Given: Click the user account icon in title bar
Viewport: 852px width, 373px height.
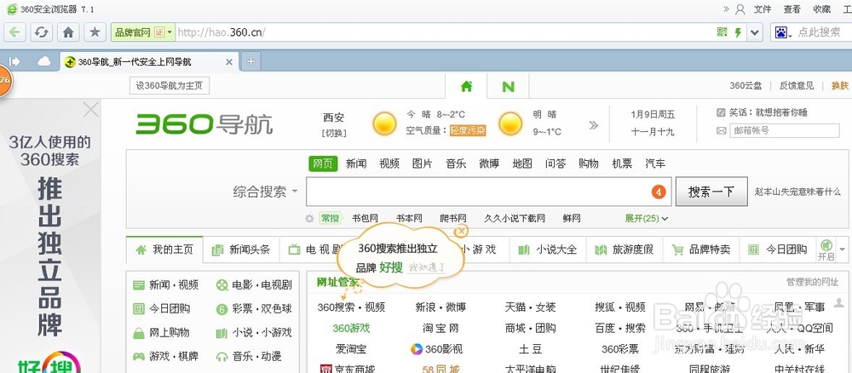Looking at the screenshot, I should click(x=740, y=9).
